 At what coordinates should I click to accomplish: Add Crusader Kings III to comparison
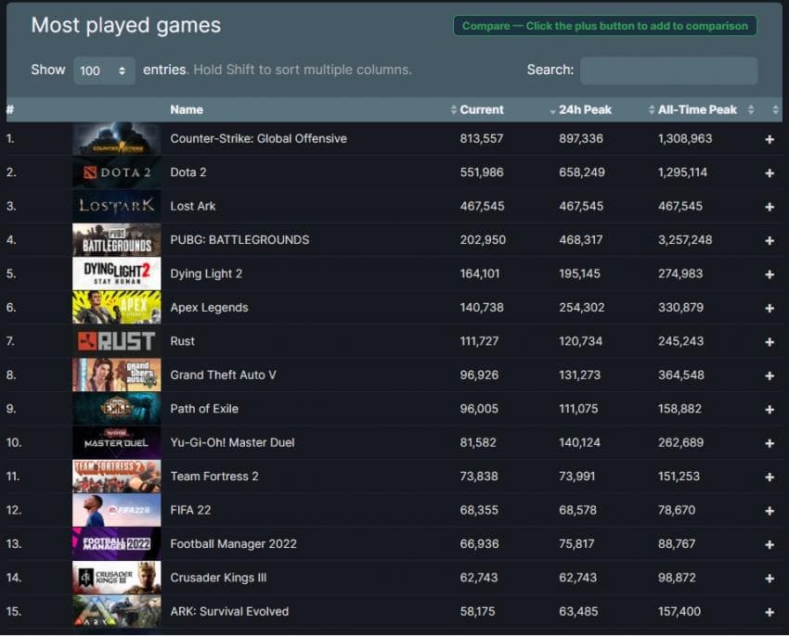pos(770,579)
